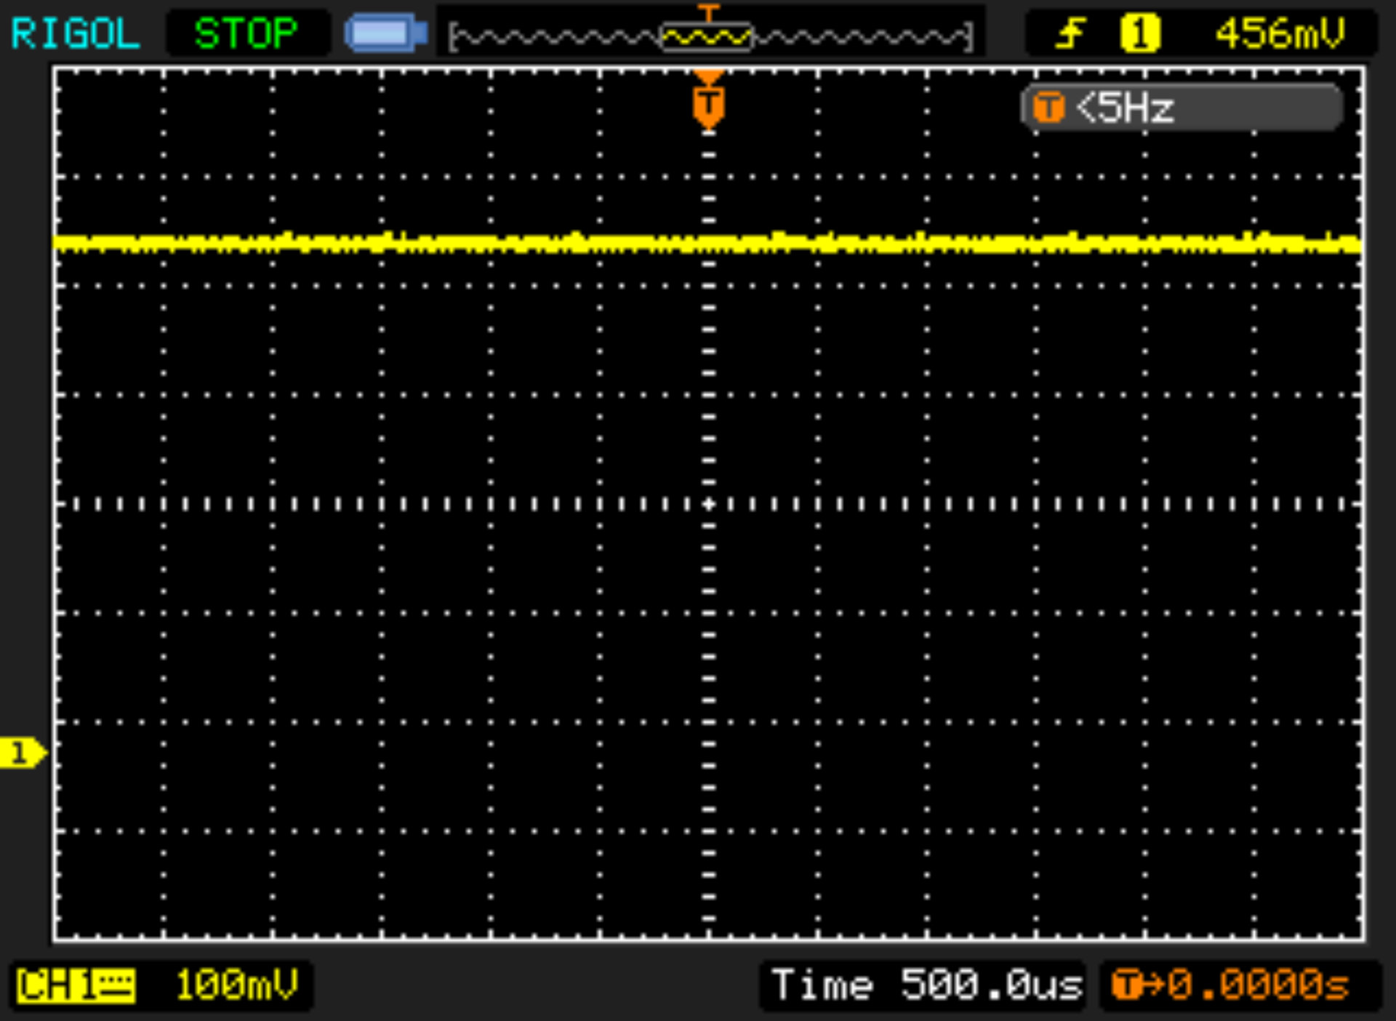Open the Time 500.0us timebase setting
This screenshot has height=1021, width=1396.
[926, 986]
